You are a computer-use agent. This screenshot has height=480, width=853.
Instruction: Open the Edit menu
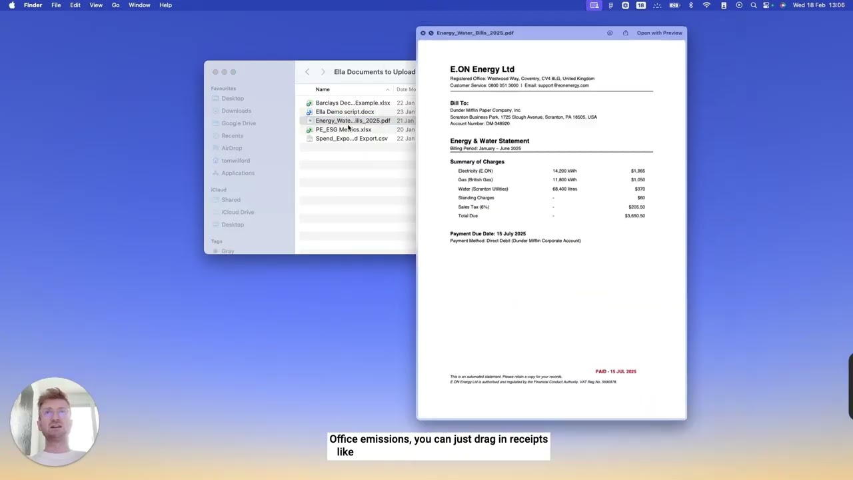click(x=75, y=5)
